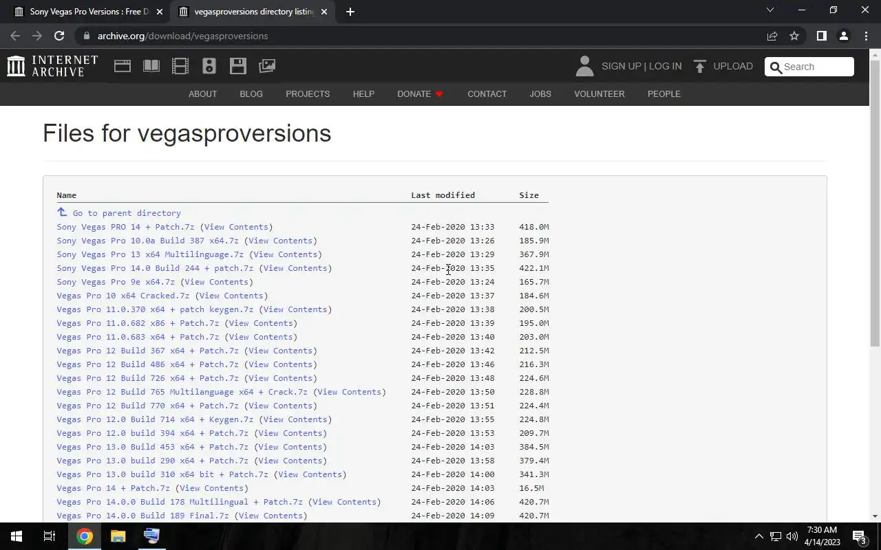Screen dimensions: 881x550
Task: Open File Explorer from taskbar
Action: click(x=118, y=536)
